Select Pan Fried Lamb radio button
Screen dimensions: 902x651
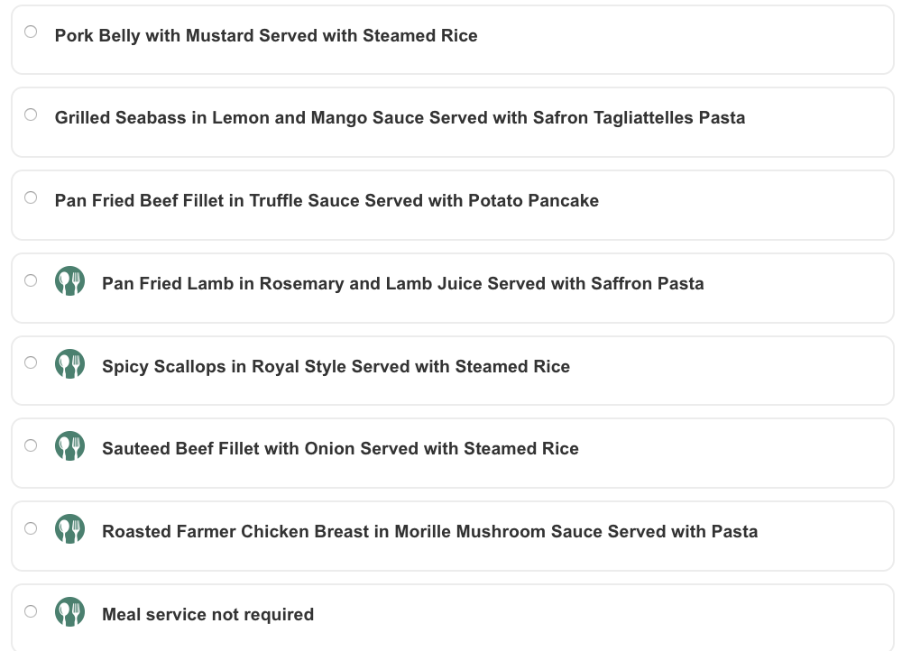tap(31, 280)
